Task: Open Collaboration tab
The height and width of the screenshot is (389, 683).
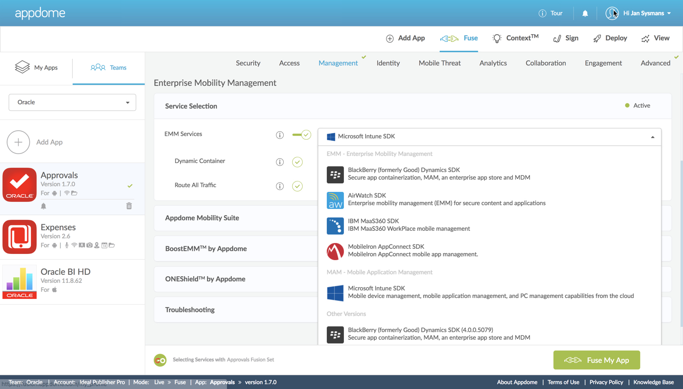Action: click(x=546, y=63)
